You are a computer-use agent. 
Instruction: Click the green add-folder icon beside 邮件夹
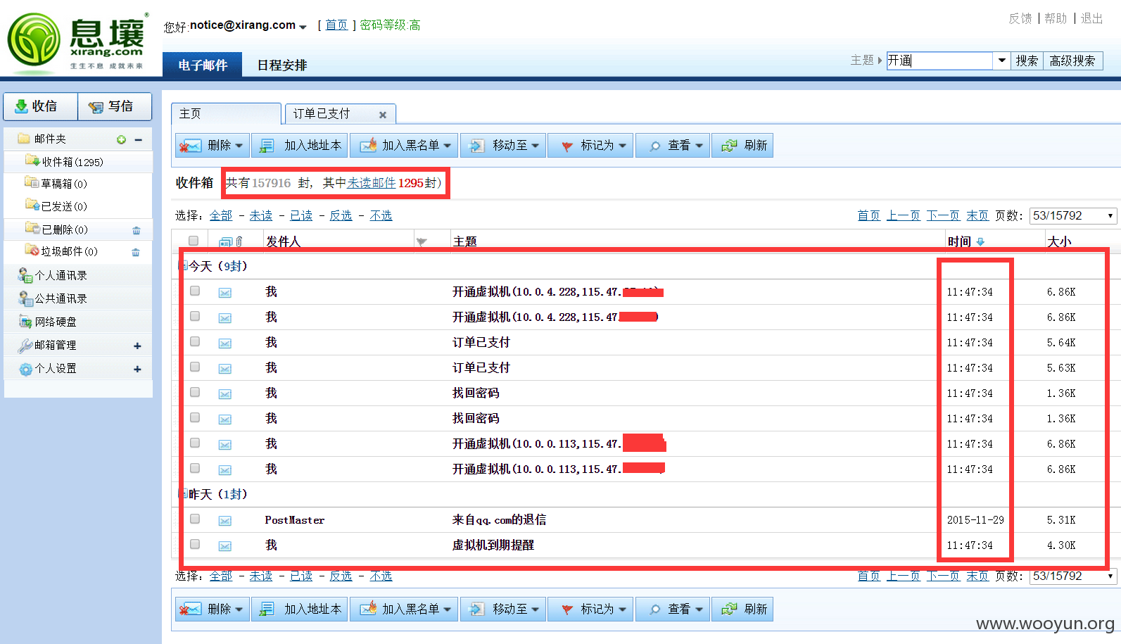pyautogui.click(x=121, y=139)
